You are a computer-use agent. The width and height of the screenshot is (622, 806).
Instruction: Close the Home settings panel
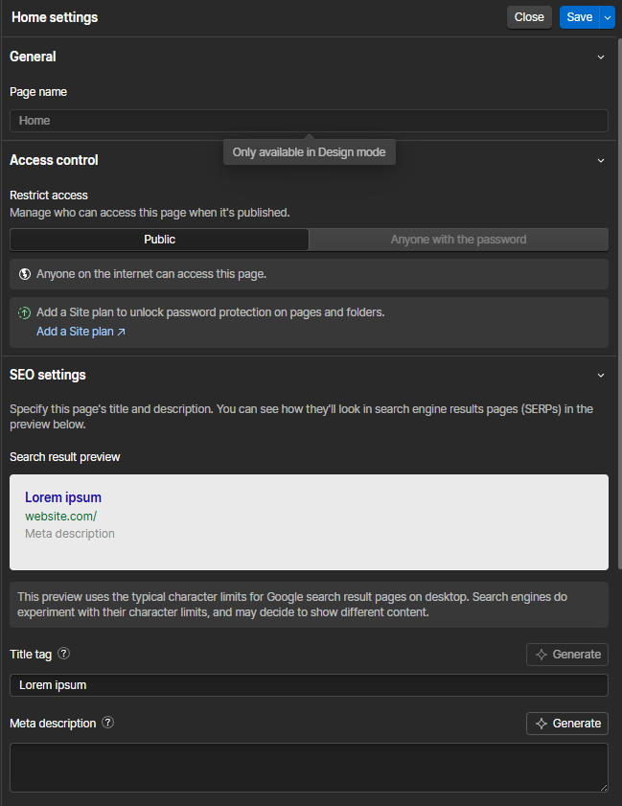(x=529, y=17)
